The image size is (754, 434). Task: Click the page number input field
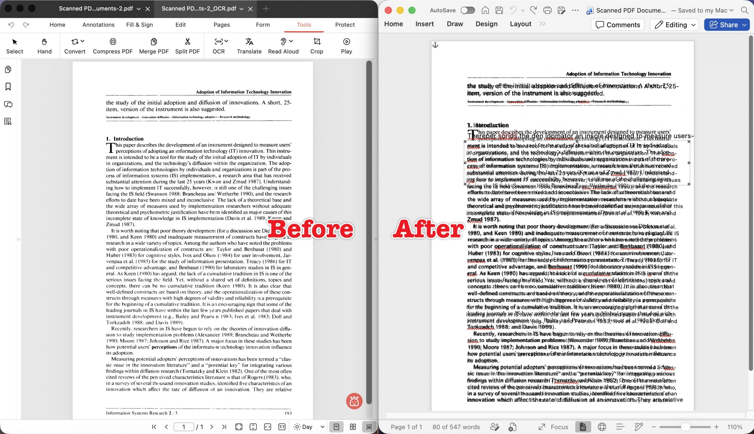click(184, 427)
